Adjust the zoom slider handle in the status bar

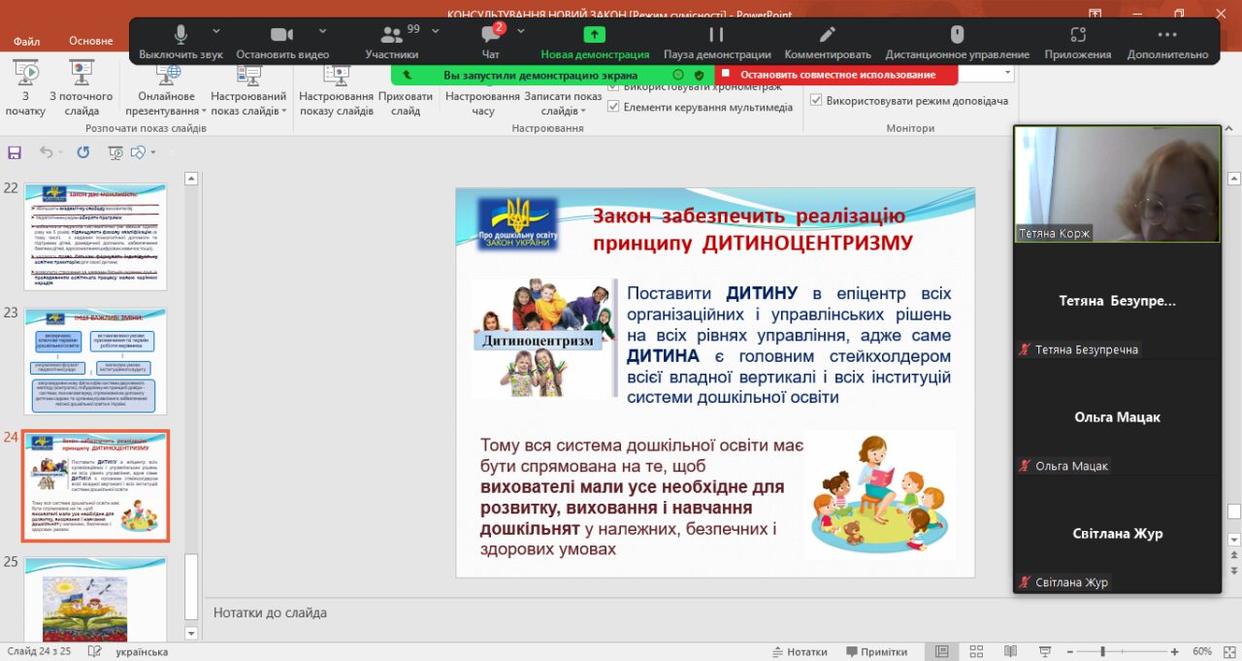click(1103, 651)
